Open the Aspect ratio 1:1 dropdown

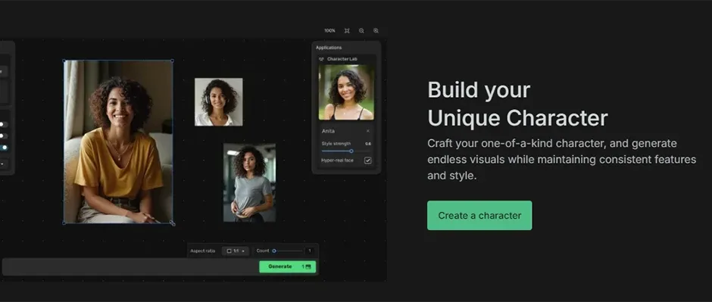[236, 251]
